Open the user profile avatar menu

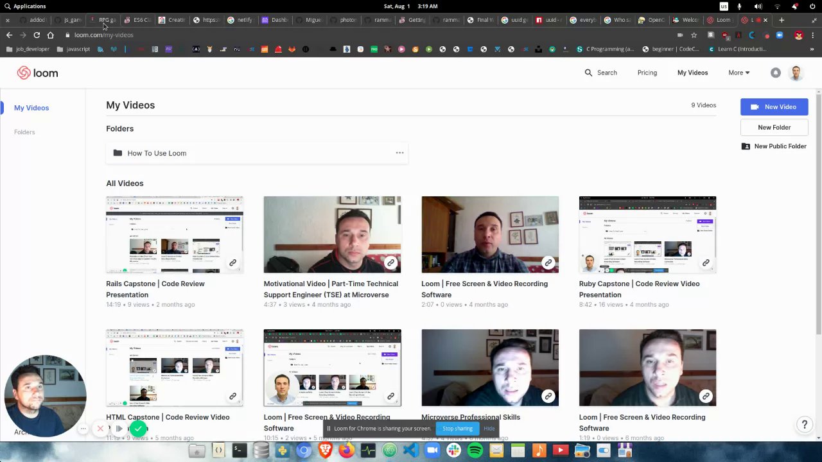[x=796, y=73]
